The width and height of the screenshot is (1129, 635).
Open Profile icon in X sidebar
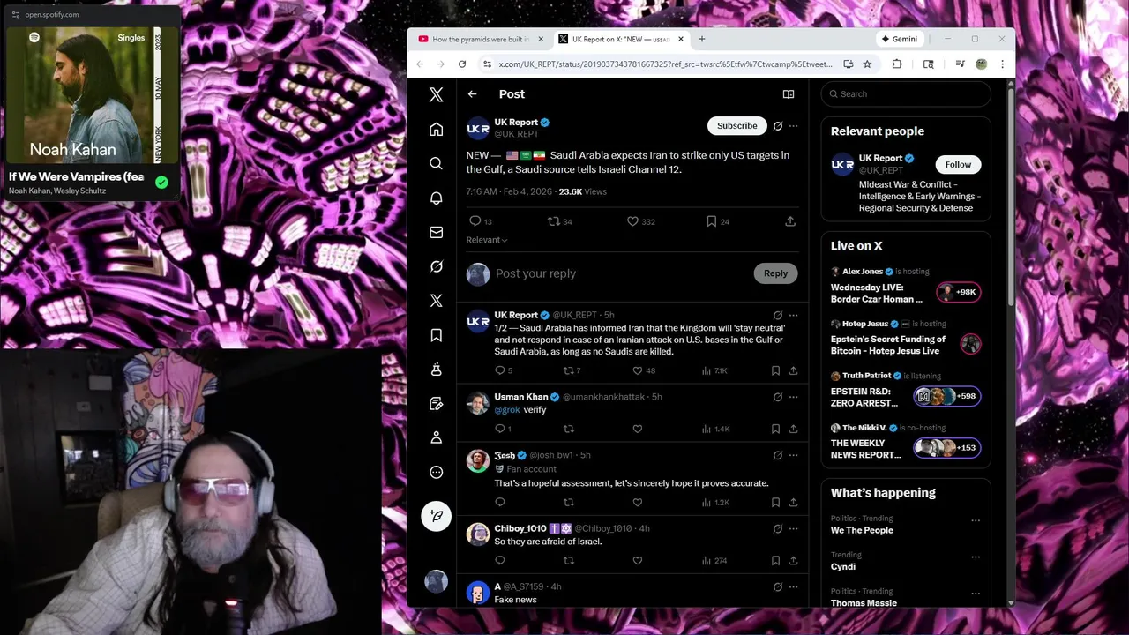tap(436, 437)
